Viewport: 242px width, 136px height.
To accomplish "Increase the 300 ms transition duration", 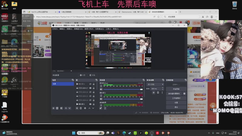I will (x=162, y=88).
